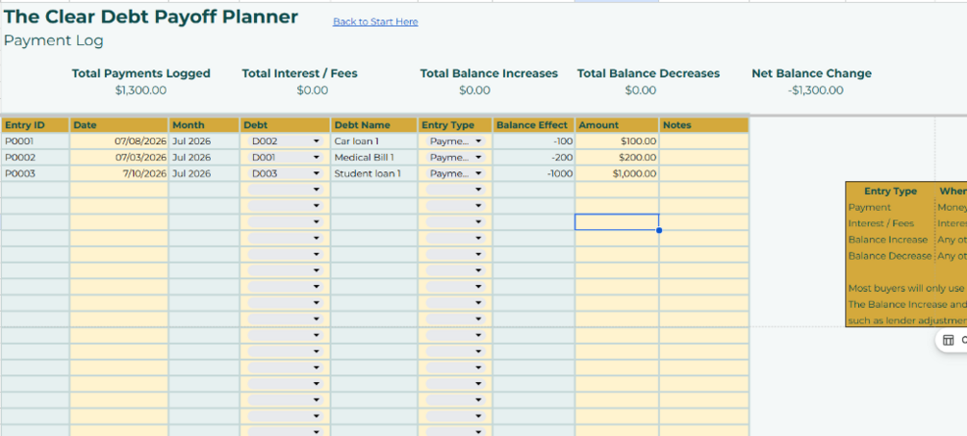The width and height of the screenshot is (967, 436).
Task: Click the 'Amount' column header
Action: pos(617,125)
